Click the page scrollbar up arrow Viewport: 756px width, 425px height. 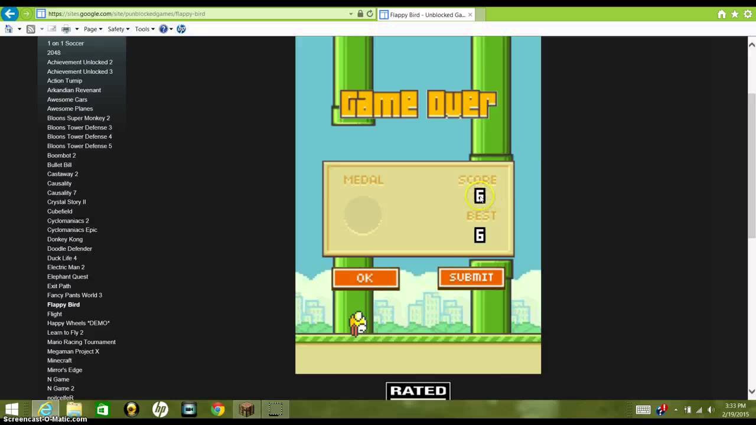[x=752, y=44]
